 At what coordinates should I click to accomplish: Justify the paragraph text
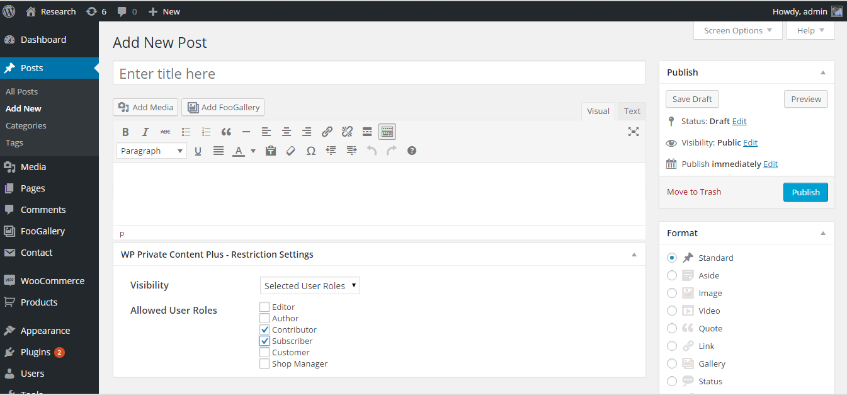(218, 151)
